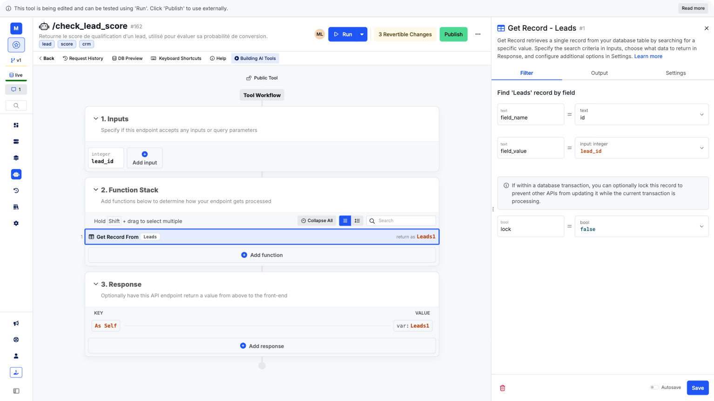Open Building AI Tools guide
Image resolution: width=714 pixels, height=401 pixels.
coord(255,59)
